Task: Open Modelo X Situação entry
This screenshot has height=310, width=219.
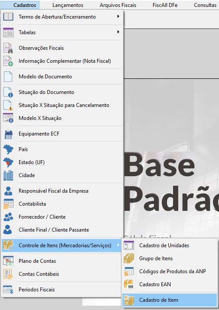Action: coord(62,118)
